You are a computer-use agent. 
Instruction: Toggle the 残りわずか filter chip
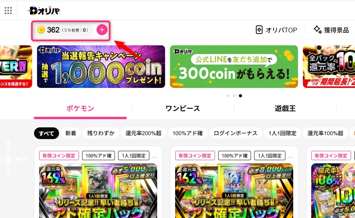pyautogui.click(x=101, y=133)
